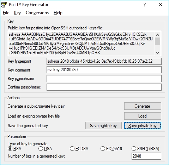Close the PuTTY Key Generator window
The image size is (169, 165).
tap(161, 5)
